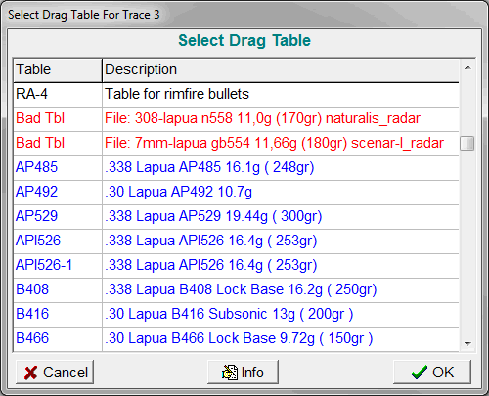Viewport: 489px width, 396px height.
Task: Select the RA-4 rimfire table row
Action: (236, 95)
